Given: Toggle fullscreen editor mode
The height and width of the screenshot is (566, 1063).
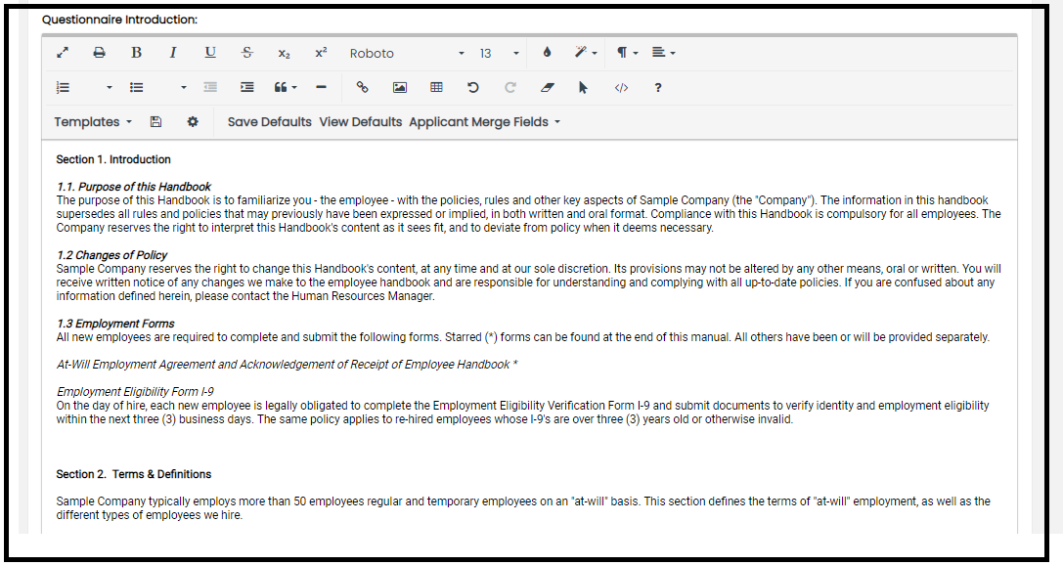Looking at the screenshot, I should coord(63,53).
